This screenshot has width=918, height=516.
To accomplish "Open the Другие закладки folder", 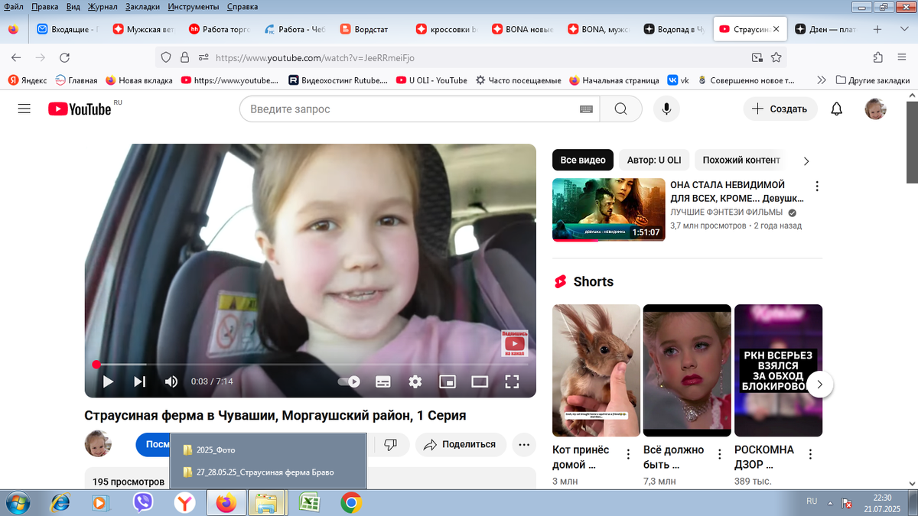I will coord(872,80).
